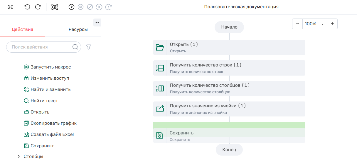Select the Получить количество строк (1) block
This screenshot has width=357, height=160.
coord(229,68)
